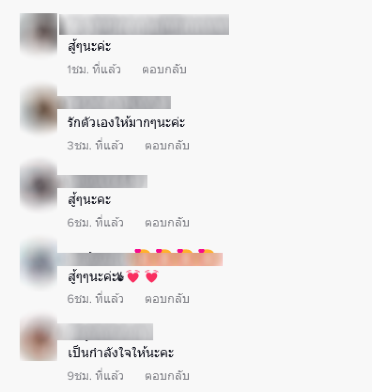Click ตอบกลับ below the สู้ๆนะคะ comment
The height and width of the screenshot is (392, 372).
click(x=167, y=223)
